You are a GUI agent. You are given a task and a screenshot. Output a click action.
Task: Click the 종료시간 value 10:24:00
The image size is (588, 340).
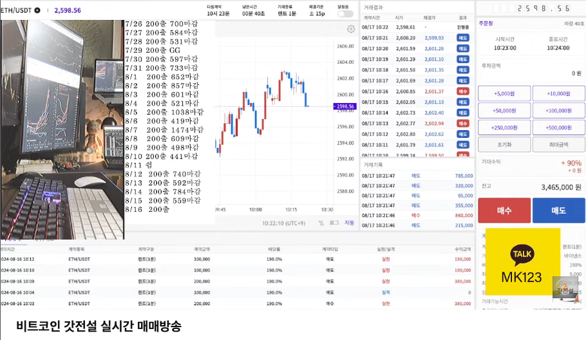click(558, 48)
